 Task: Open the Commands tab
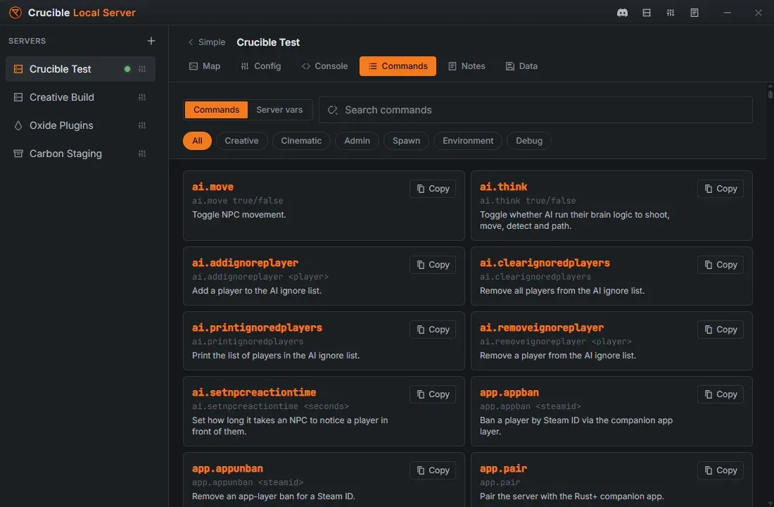[x=398, y=66]
